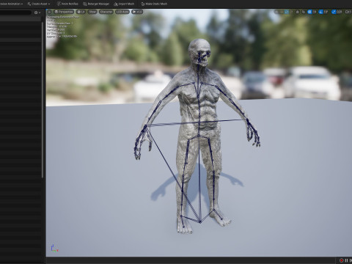The image size is (352, 264).
Task: Click the step forward playback control
Action: tap(351, 260)
